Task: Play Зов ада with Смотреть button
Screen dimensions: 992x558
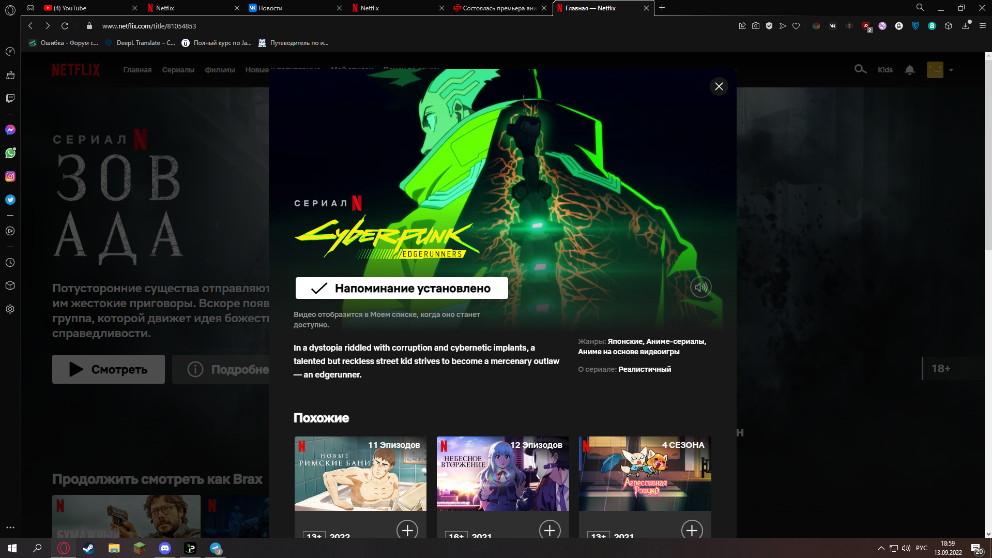Action: point(109,369)
